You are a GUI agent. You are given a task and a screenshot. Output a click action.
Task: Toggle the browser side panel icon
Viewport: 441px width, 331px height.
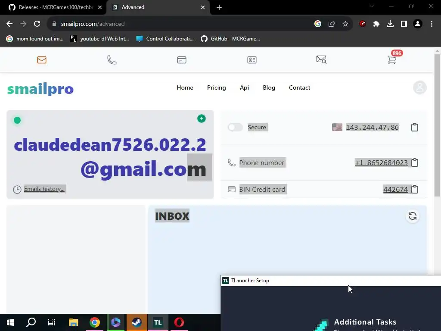pyautogui.click(x=404, y=24)
